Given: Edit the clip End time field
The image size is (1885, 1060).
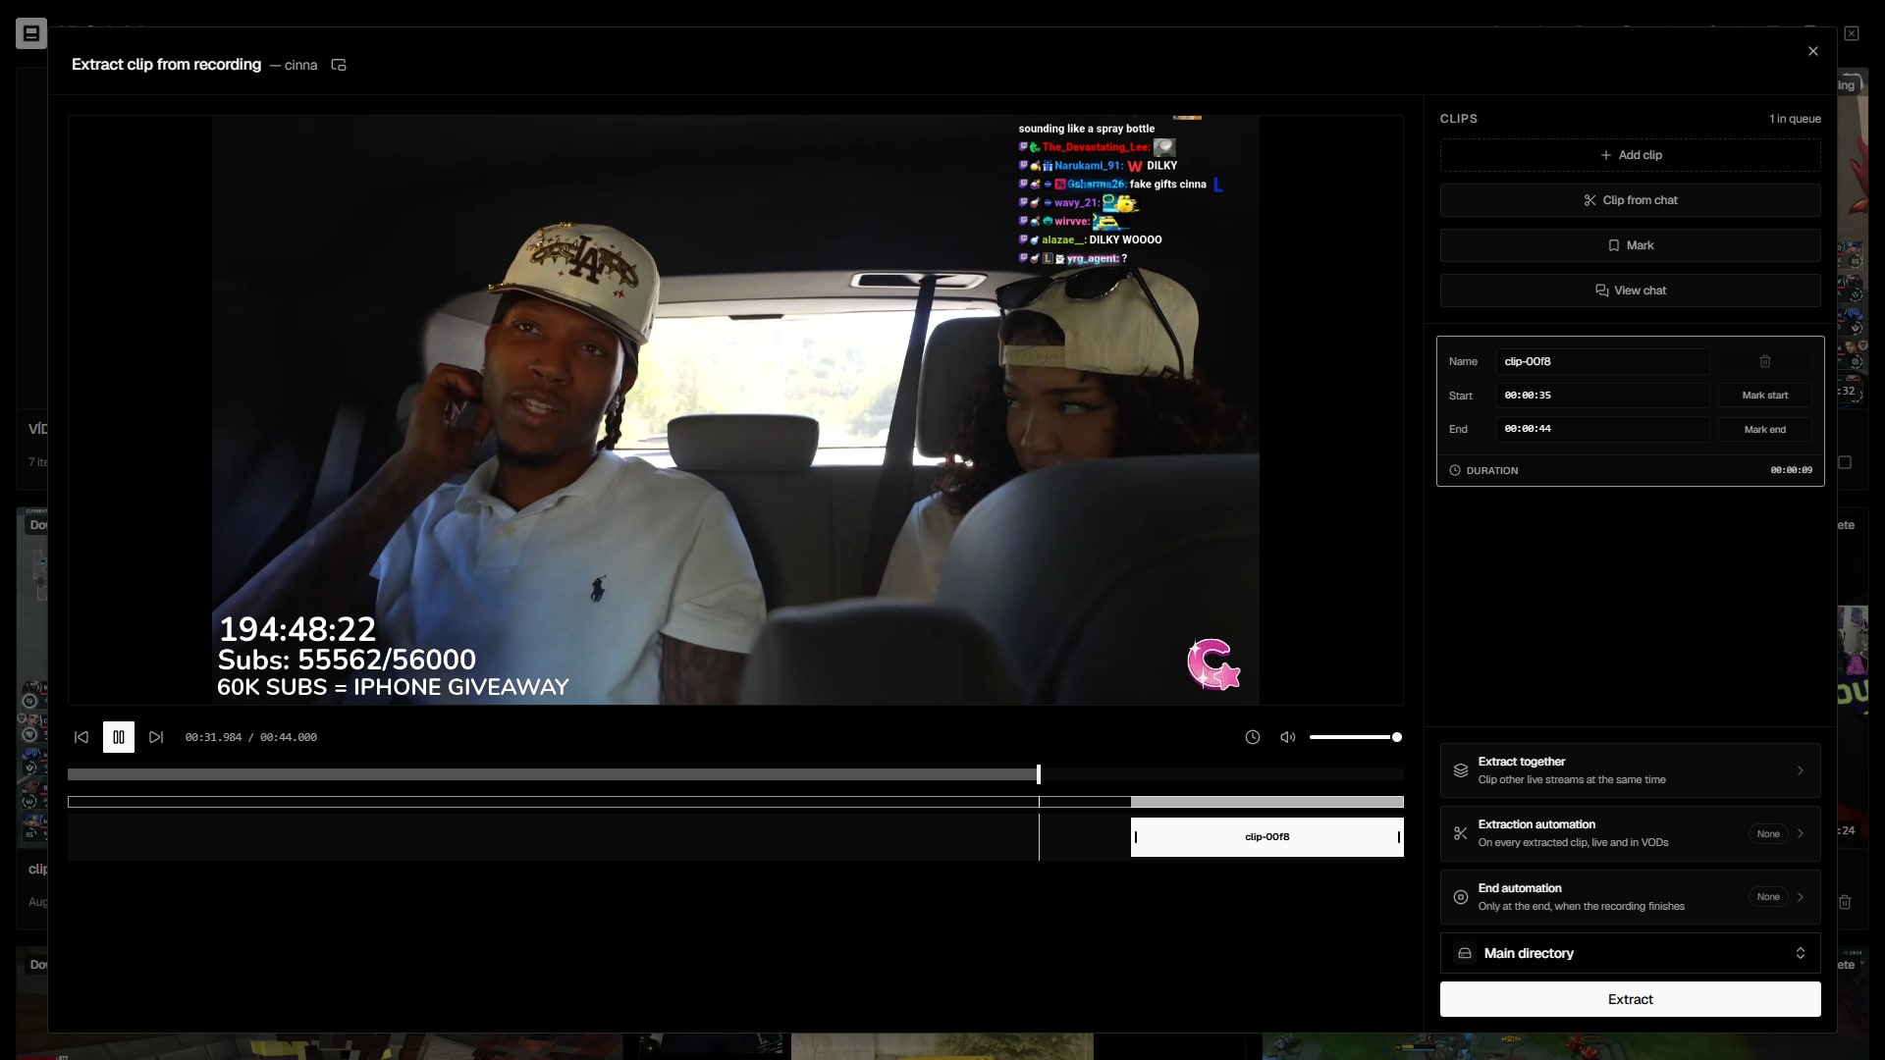Looking at the screenshot, I should (x=1602, y=429).
